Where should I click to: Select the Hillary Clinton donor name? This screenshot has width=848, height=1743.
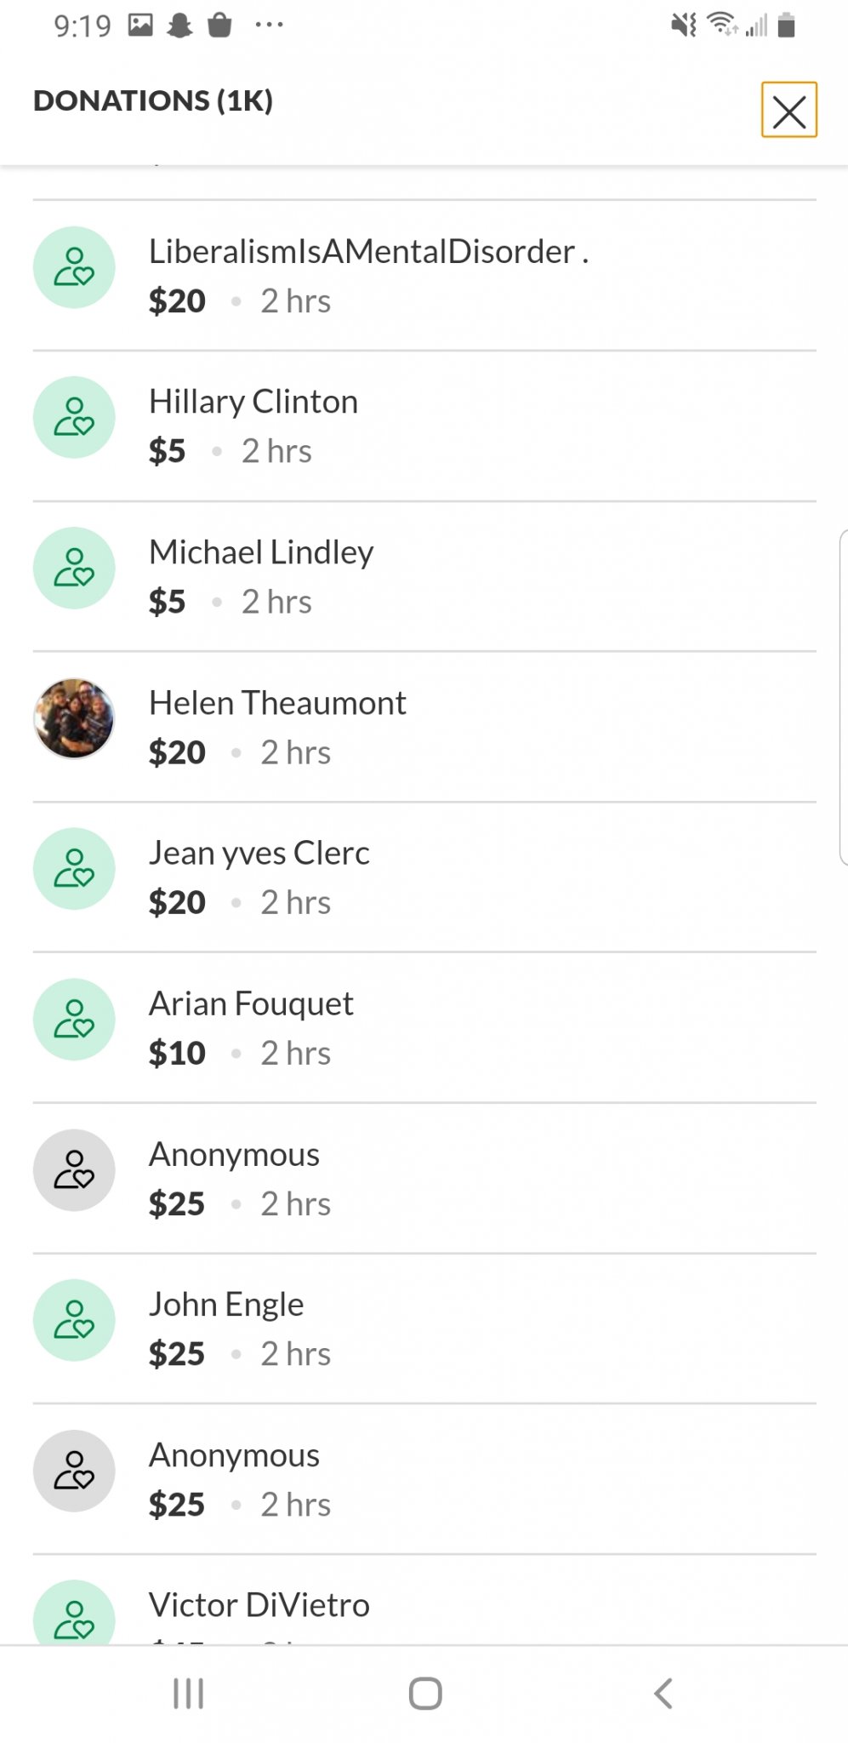253,402
